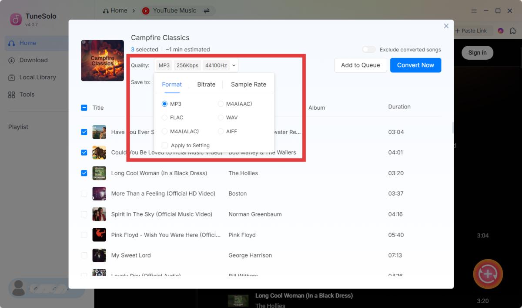Click the Long Cool Woman thumbnail in player bar
The image size is (522, 308).
point(238,301)
